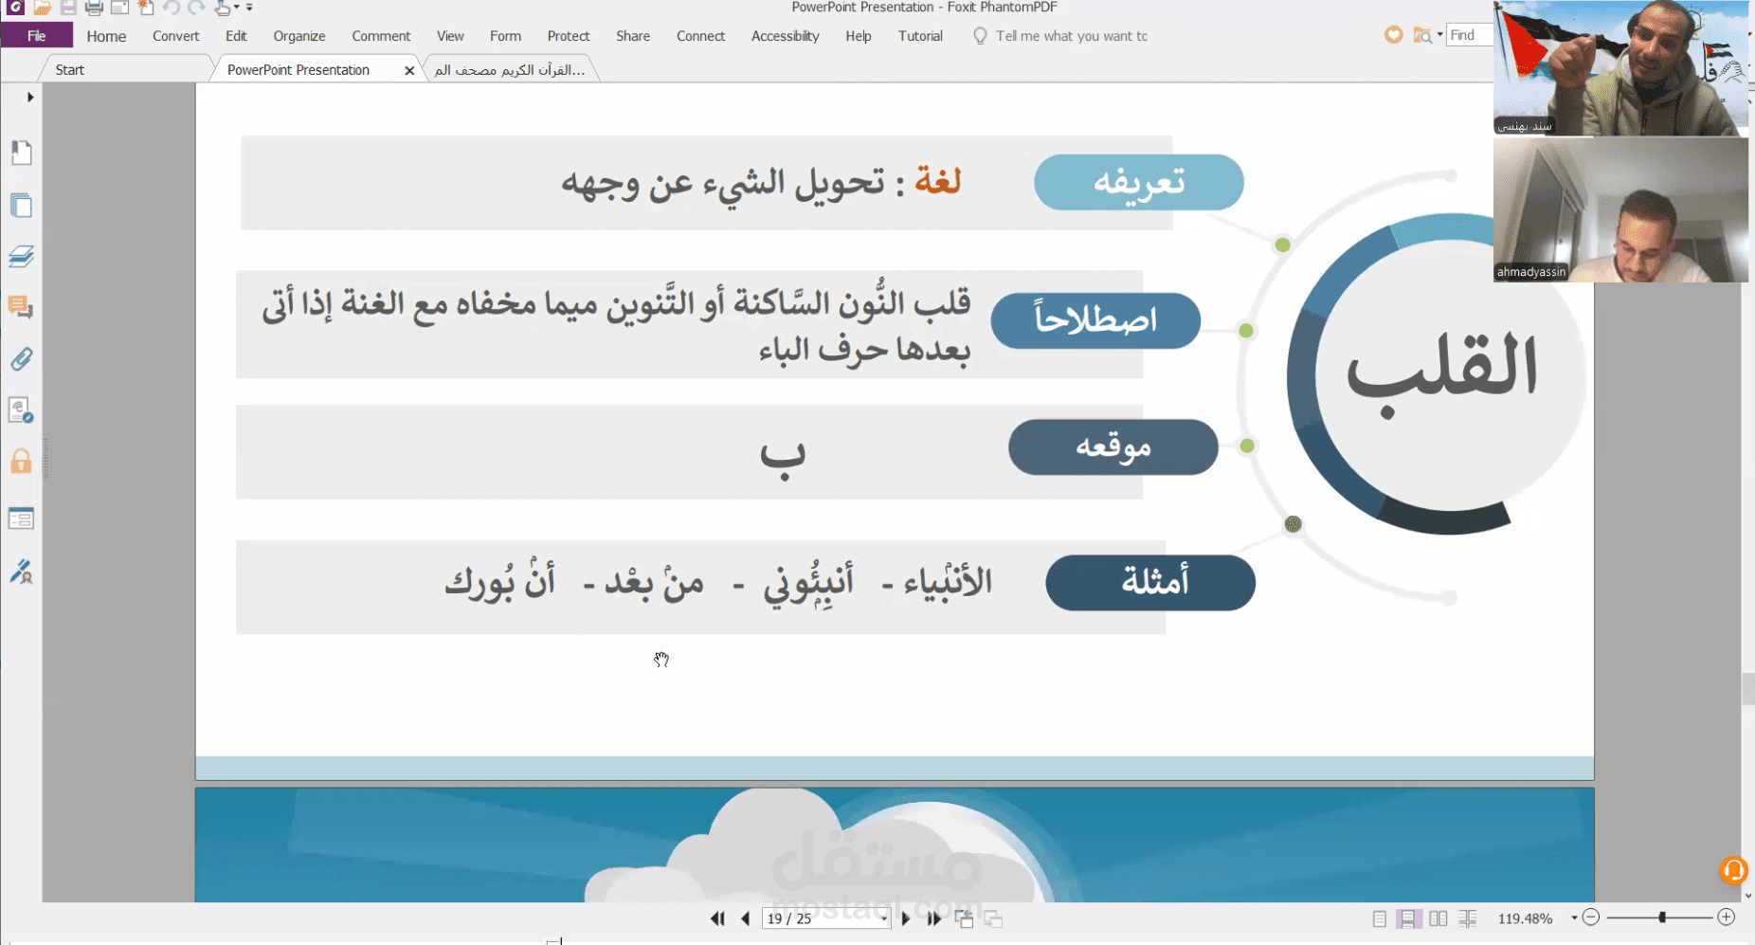Viewport: 1755px width, 945px height.
Task: Click inside the Find search field
Action: pyautogui.click(x=1478, y=35)
